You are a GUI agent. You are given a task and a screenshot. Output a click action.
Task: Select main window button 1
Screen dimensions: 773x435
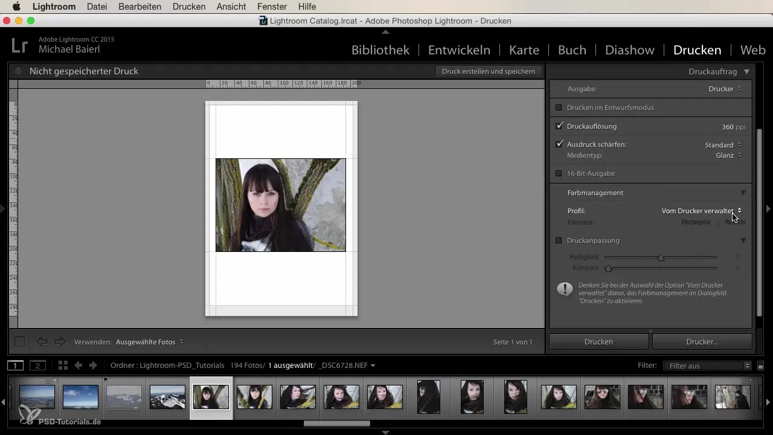pyautogui.click(x=15, y=366)
